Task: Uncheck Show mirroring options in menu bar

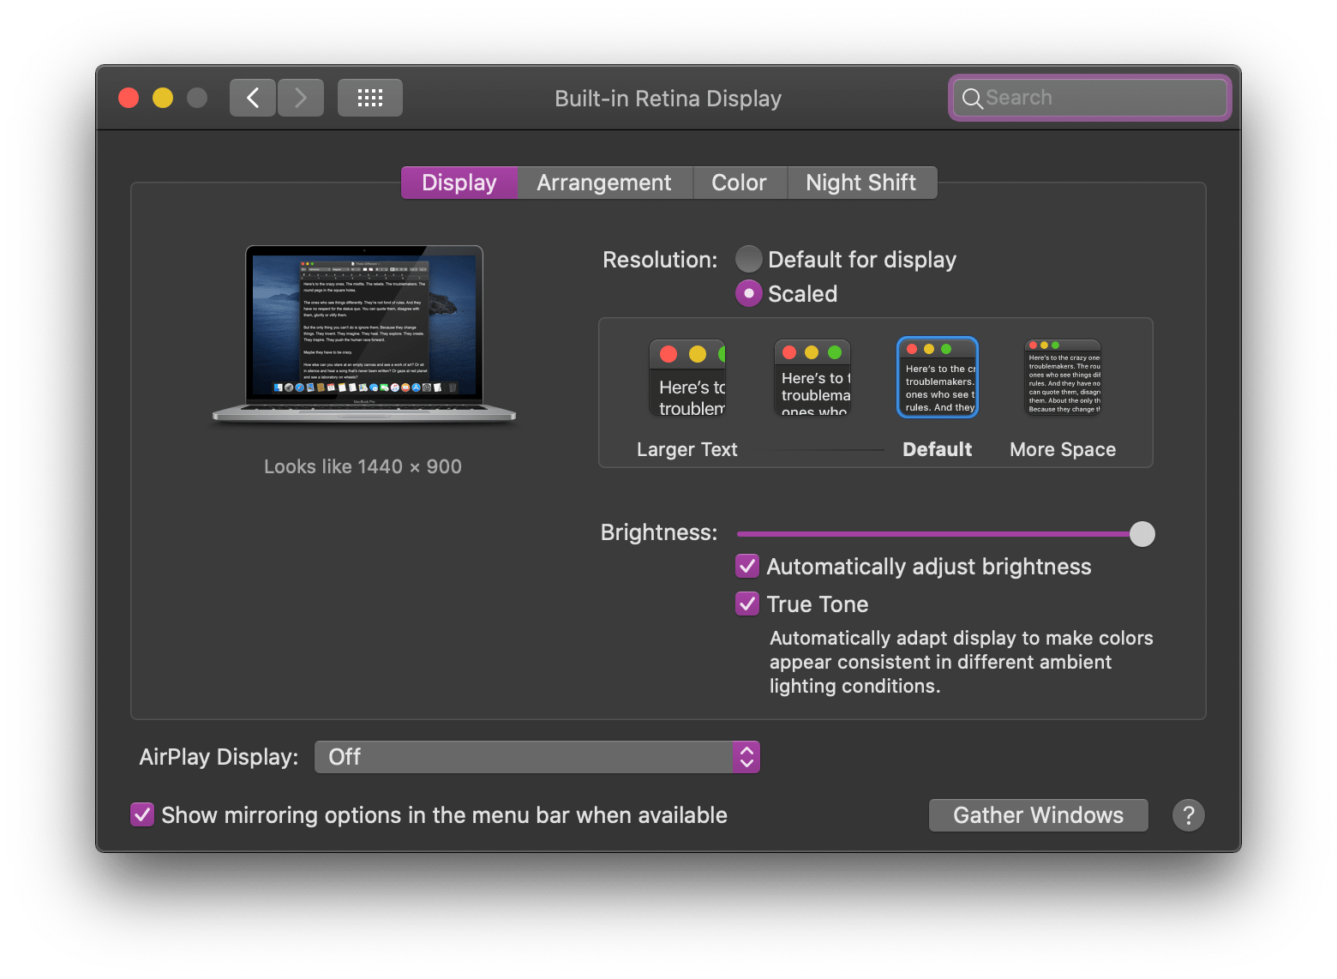Action: point(142,814)
